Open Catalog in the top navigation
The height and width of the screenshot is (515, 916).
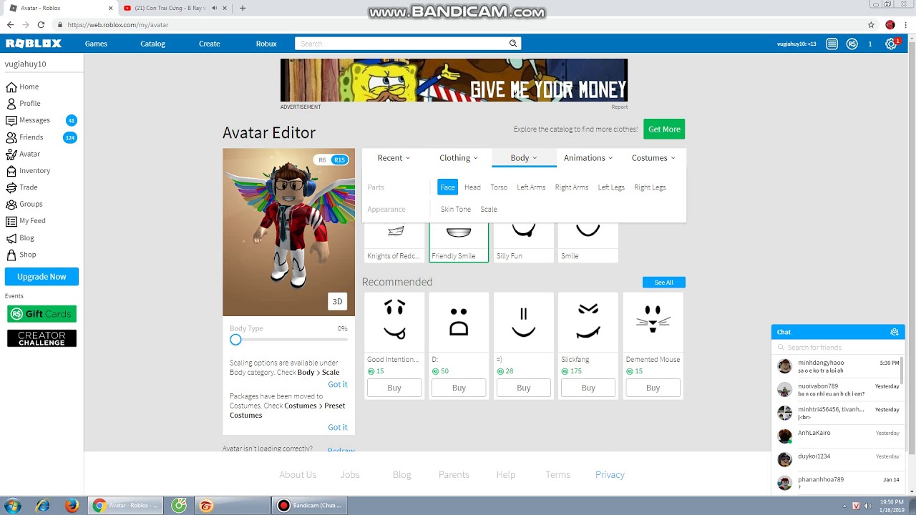[x=152, y=44]
